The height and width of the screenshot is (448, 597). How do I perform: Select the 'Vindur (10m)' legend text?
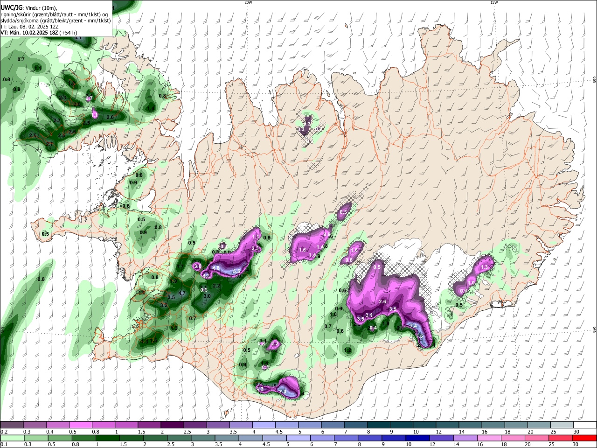pyautogui.click(x=41, y=8)
